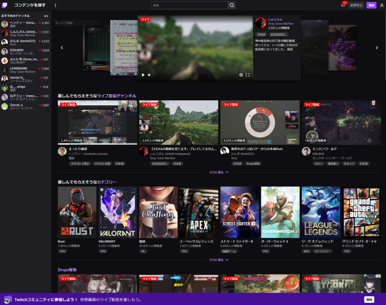This screenshot has height=305, width=386.
Task: Click 登録 button in bottom banner
Action: click(x=369, y=300)
